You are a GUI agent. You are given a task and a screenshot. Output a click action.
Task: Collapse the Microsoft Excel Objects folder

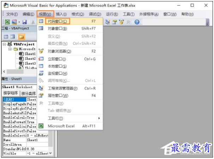10,49
